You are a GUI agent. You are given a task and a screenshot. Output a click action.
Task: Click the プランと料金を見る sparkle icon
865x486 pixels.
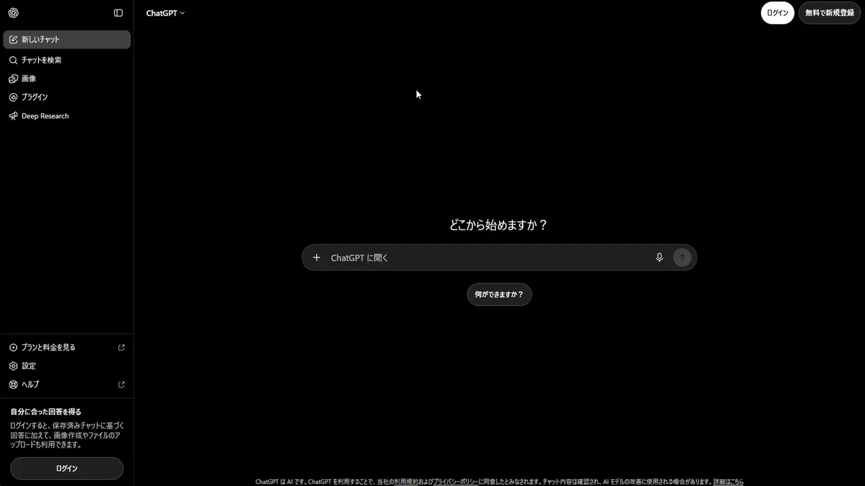tap(14, 348)
